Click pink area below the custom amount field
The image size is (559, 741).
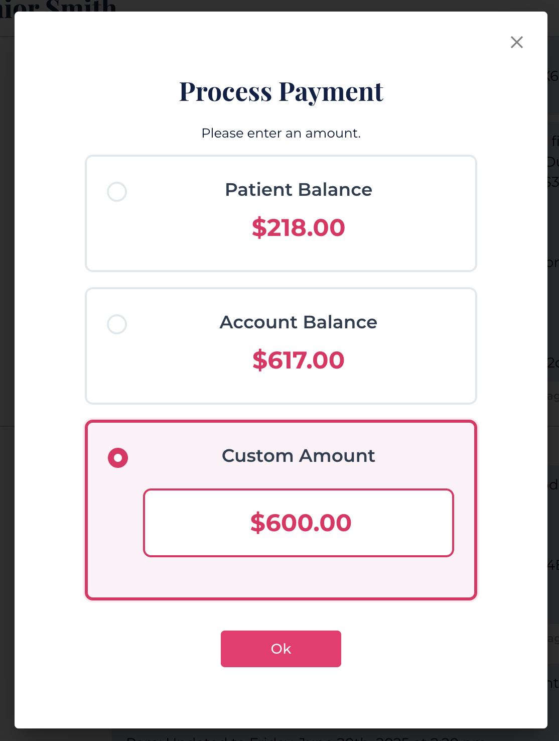point(299,577)
